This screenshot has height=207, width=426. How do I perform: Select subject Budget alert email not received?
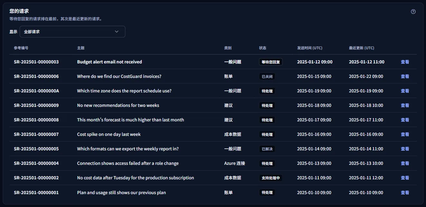[x=109, y=62]
